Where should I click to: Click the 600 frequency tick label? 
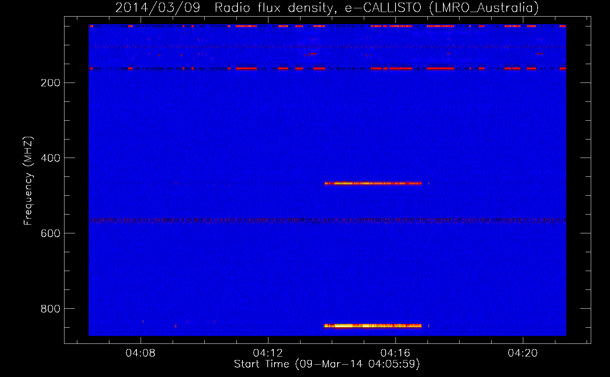[50, 234]
